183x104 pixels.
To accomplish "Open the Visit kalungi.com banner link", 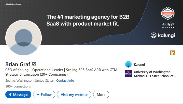I will point(13,4).
